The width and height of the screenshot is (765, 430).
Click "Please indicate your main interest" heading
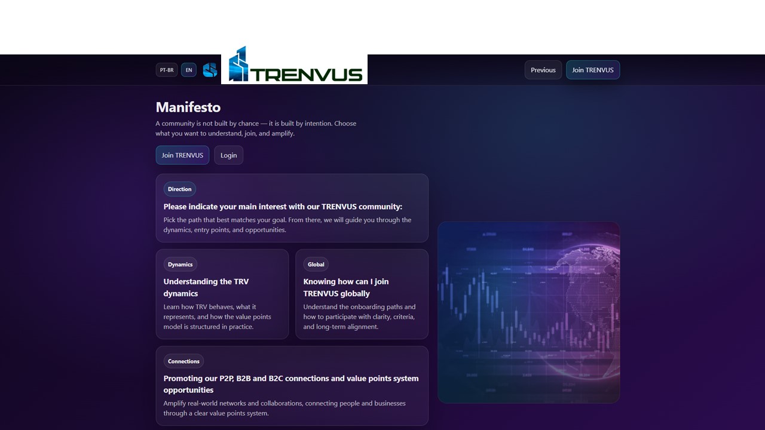pyautogui.click(x=283, y=207)
